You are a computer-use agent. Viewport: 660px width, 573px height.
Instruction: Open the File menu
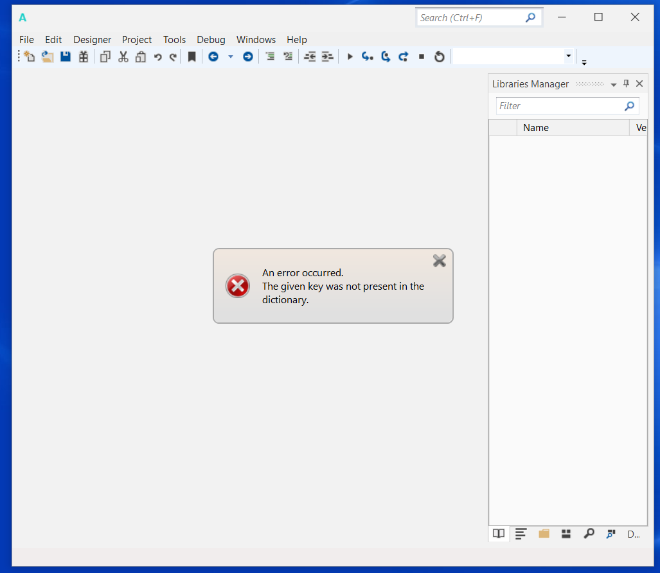click(x=26, y=40)
